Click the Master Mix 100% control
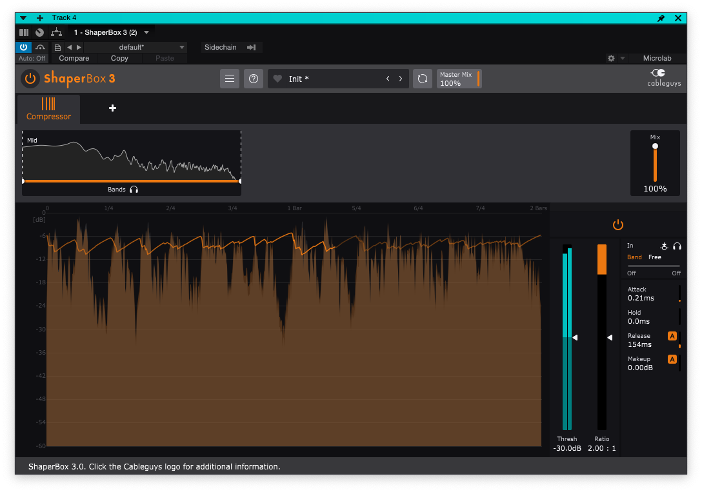 (459, 79)
